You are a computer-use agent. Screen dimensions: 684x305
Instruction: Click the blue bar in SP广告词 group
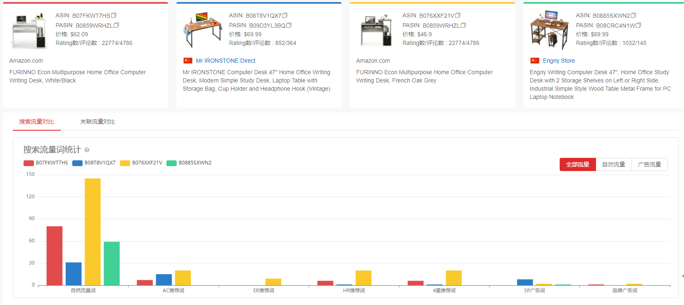pyautogui.click(x=525, y=282)
